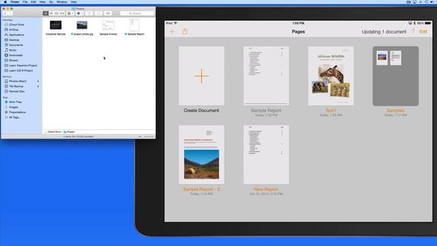Screen dimensions: 437x246
Task: Tap the plus icon in Pages toolbar
Action: click(x=172, y=31)
